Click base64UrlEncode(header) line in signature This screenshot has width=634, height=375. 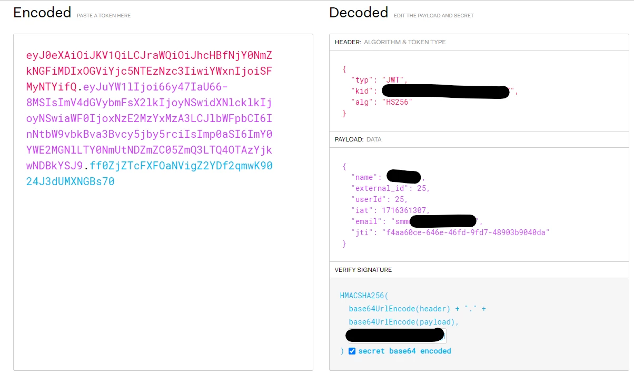click(417, 309)
